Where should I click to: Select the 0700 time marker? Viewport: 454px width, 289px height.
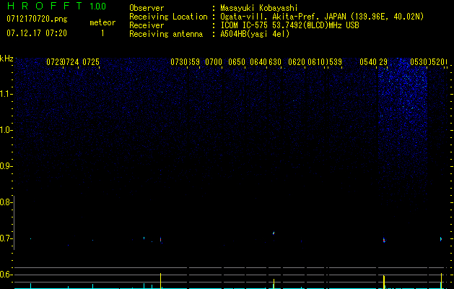pos(214,62)
